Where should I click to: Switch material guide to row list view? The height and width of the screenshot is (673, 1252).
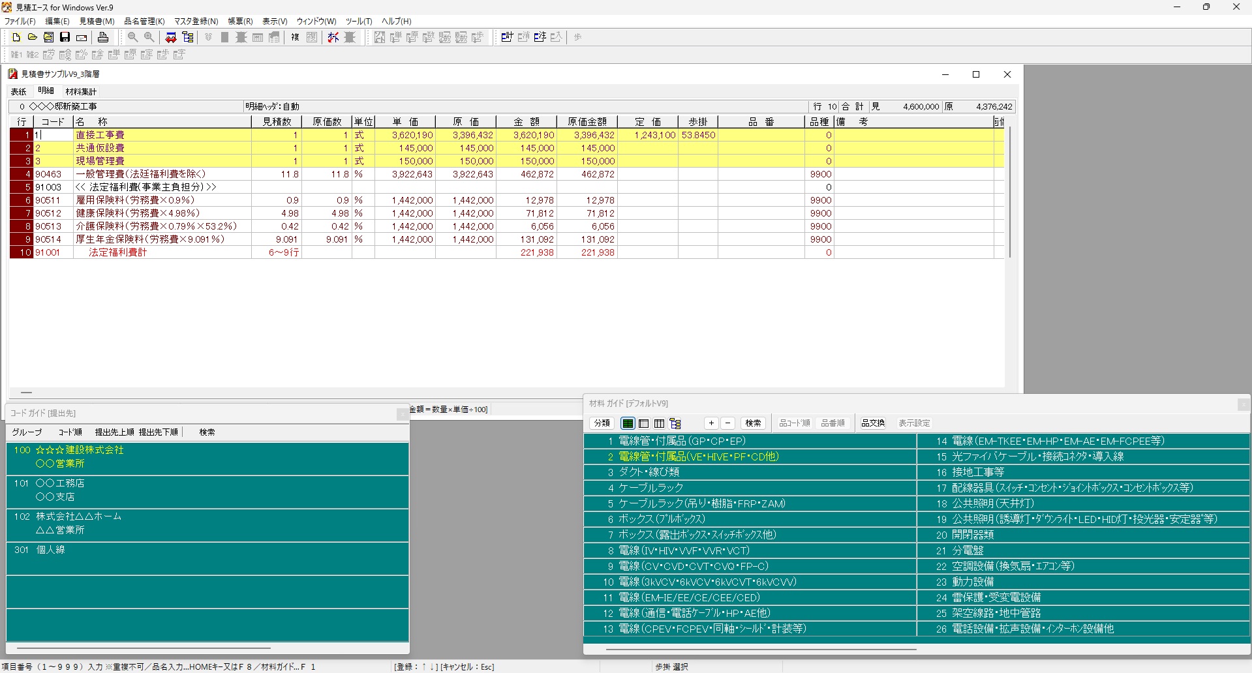pyautogui.click(x=643, y=423)
